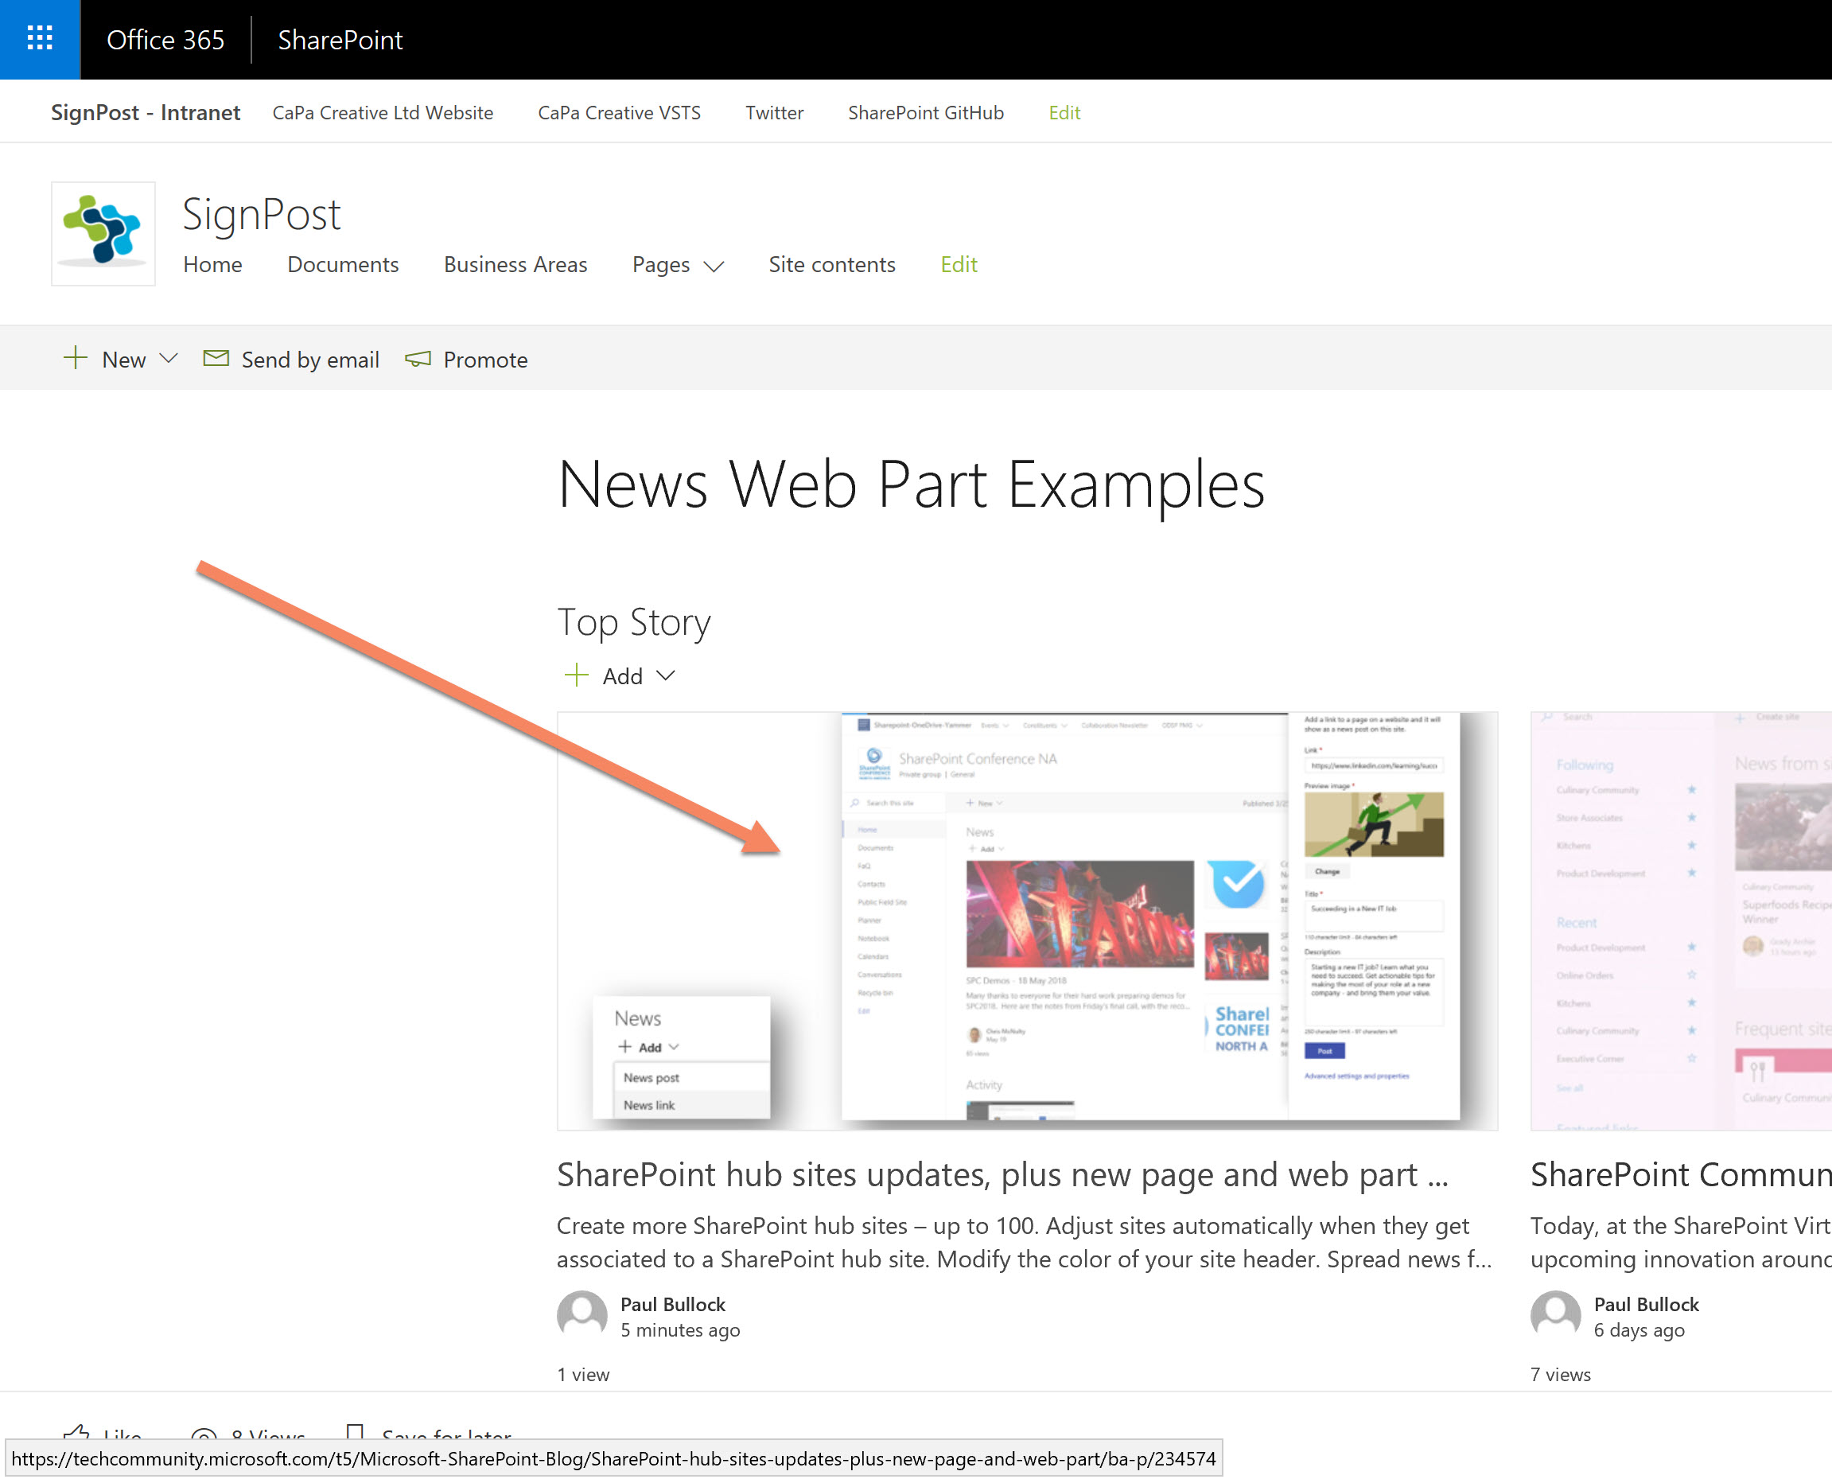1832x1479 pixels.
Task: Open the Office 365 app launcher waffle
Action: (x=40, y=39)
